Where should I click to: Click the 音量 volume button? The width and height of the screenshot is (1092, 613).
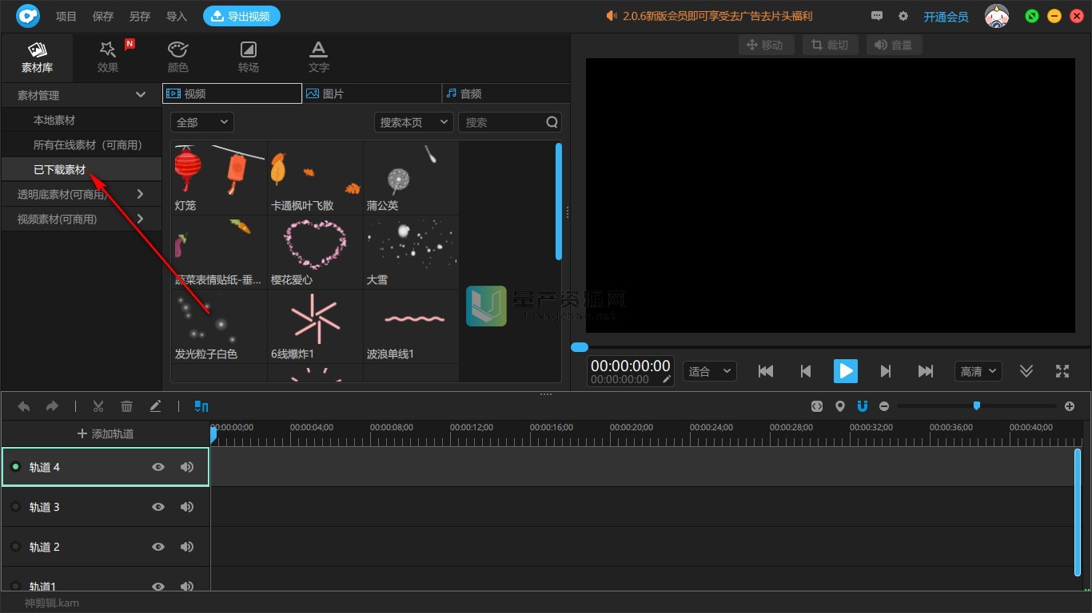(x=895, y=45)
